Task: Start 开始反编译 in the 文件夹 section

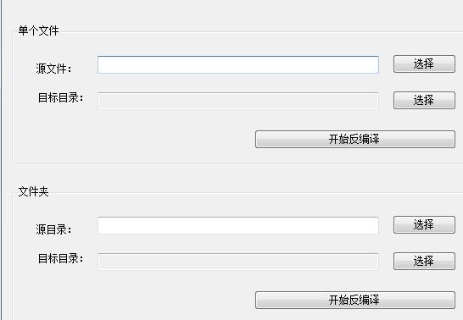Action: (x=355, y=300)
